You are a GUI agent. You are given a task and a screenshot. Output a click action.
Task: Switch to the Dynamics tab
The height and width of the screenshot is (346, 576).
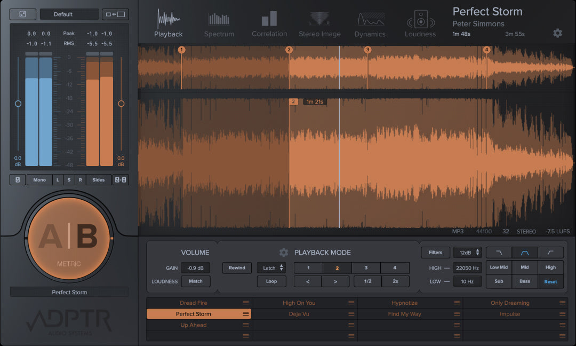point(370,24)
